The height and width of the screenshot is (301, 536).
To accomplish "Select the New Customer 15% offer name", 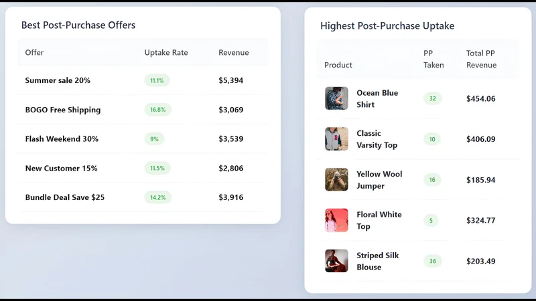I will point(61,169).
